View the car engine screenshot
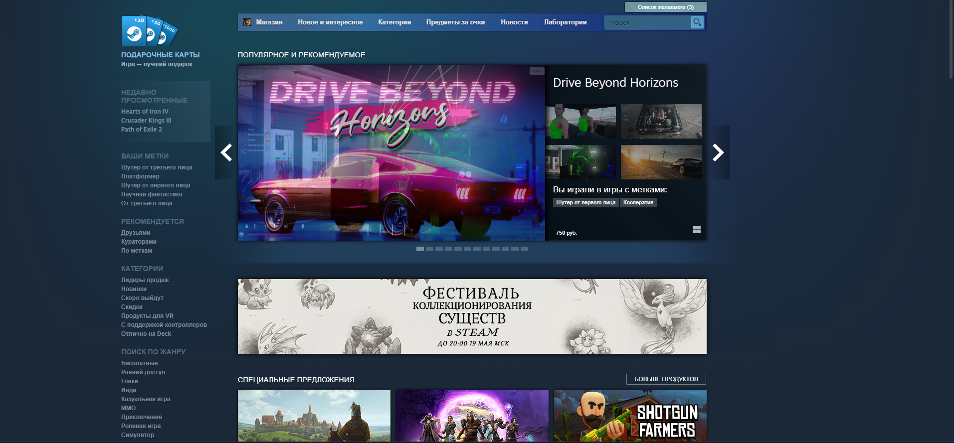Viewport: 954px width, 443px height. click(661, 121)
